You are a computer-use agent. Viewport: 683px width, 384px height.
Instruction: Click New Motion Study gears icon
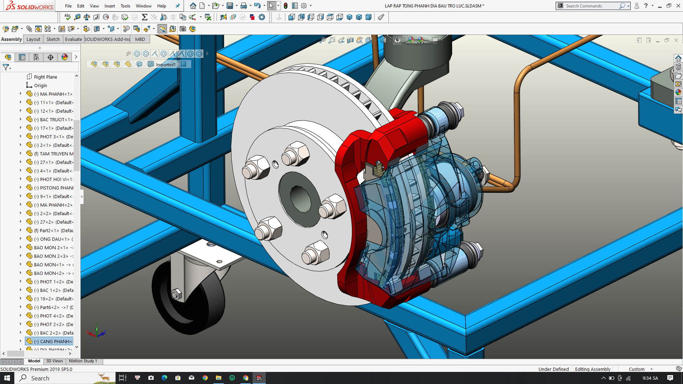point(126,29)
